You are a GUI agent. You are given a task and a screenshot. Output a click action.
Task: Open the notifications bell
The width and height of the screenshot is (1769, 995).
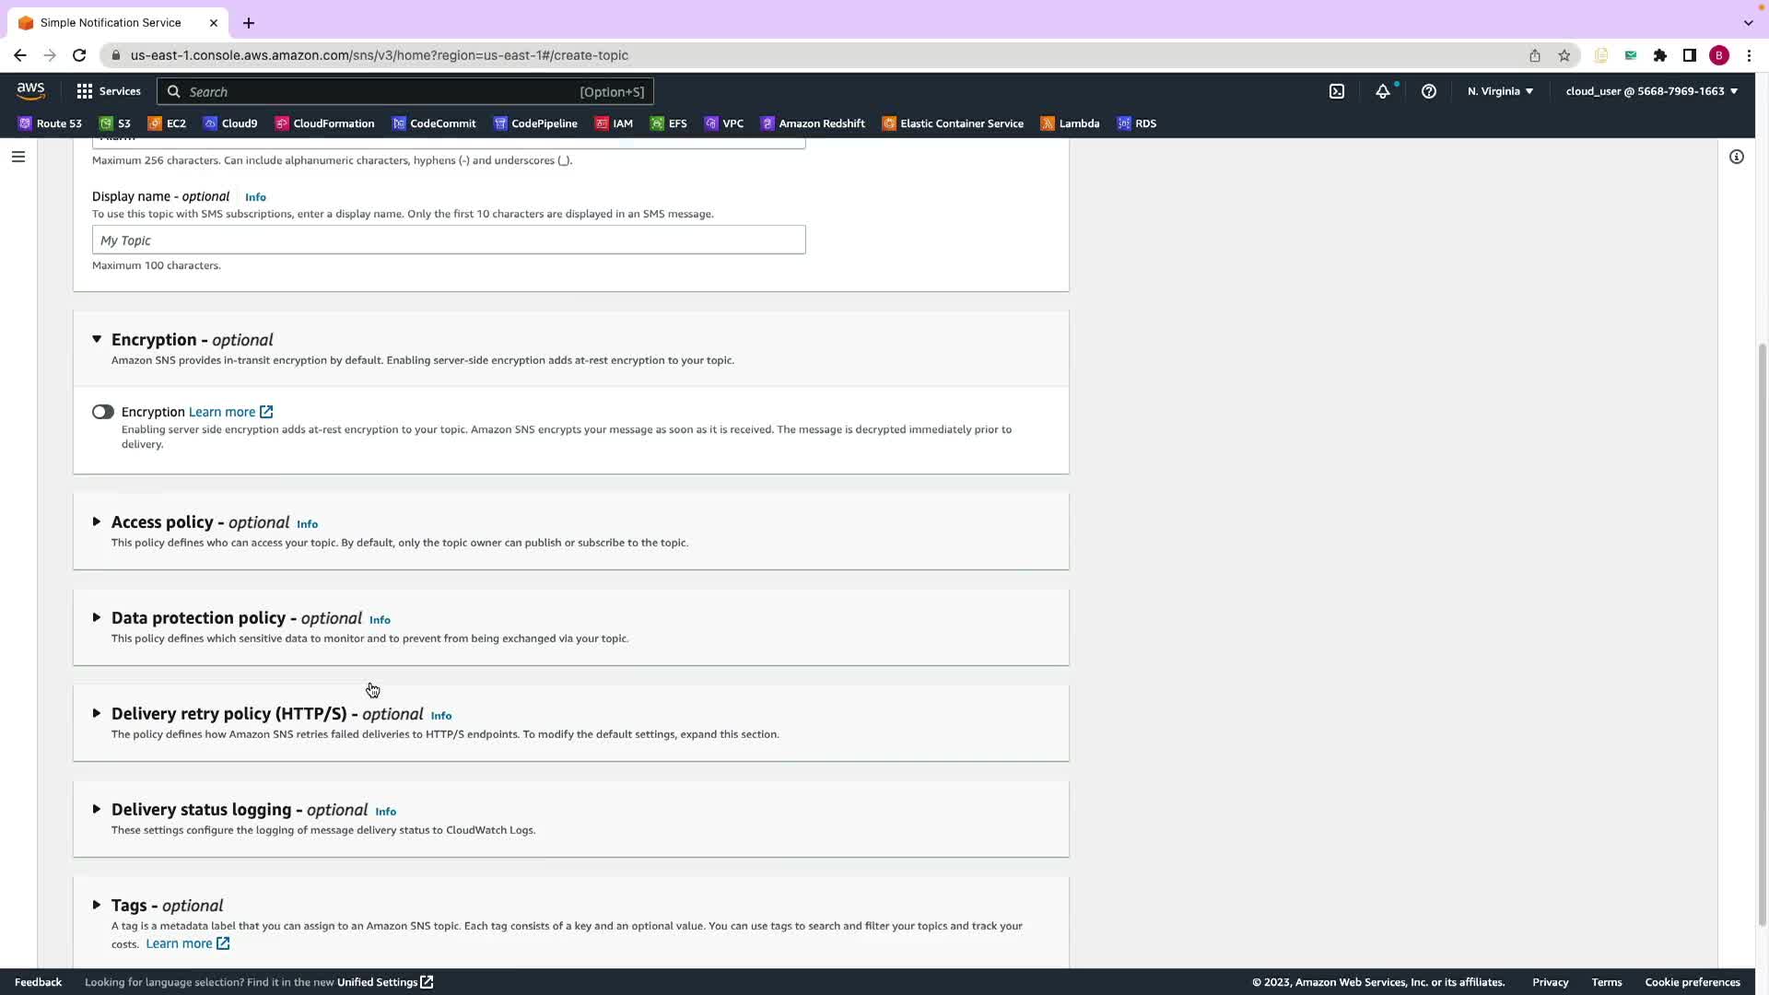[1383, 91]
